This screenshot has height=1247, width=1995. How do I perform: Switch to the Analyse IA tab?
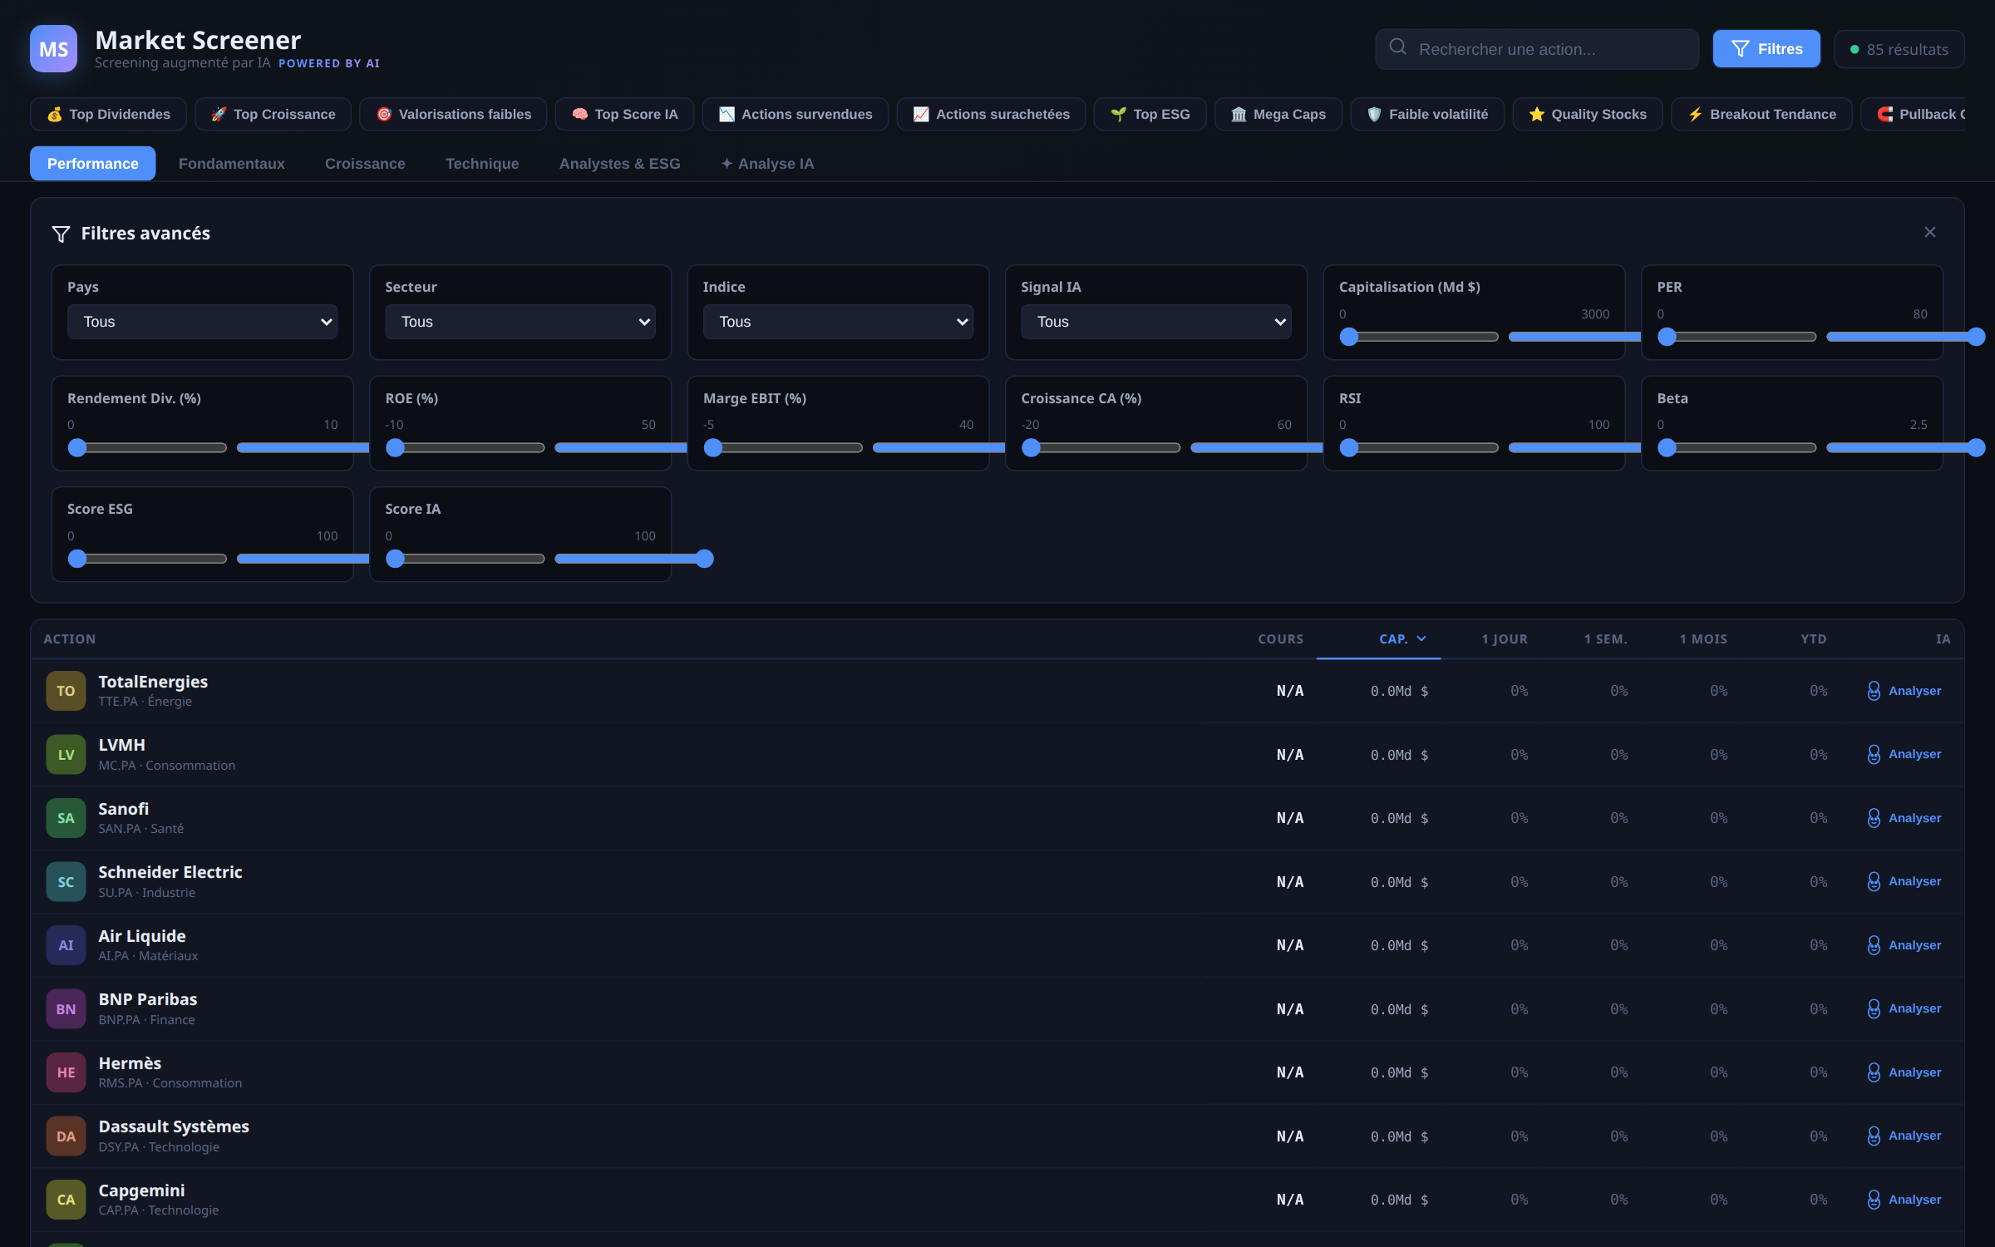pyautogui.click(x=767, y=164)
